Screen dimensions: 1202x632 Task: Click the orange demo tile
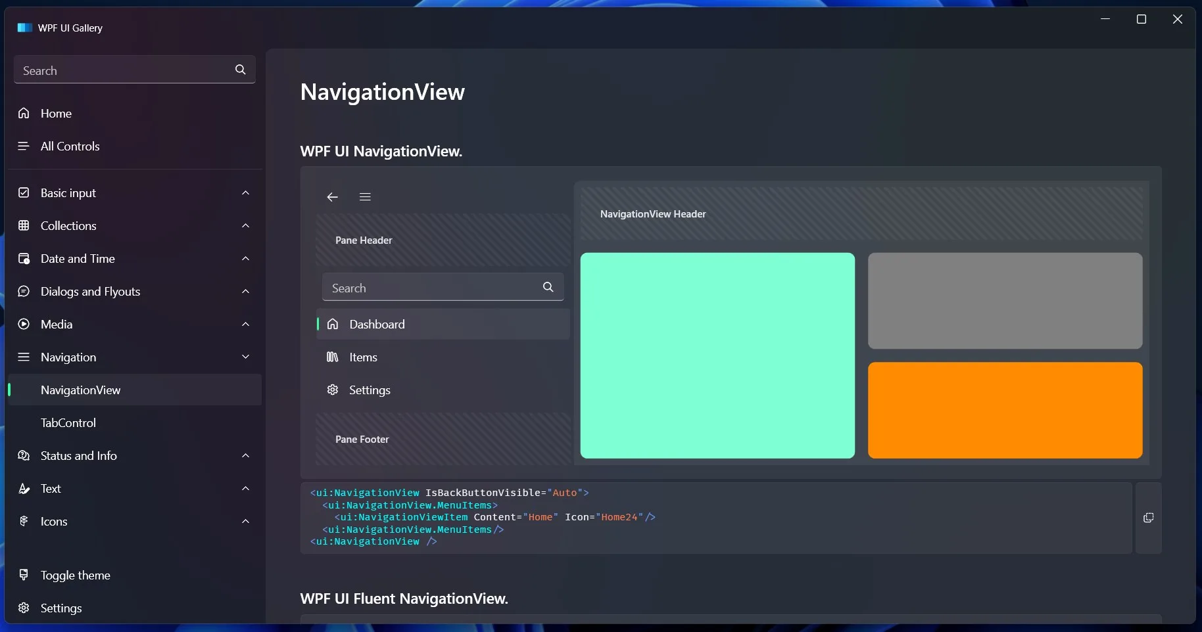[1005, 410]
